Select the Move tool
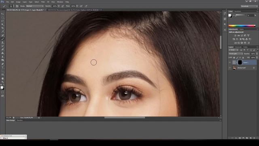The height and width of the screenshot is (146, 259). 2,14
